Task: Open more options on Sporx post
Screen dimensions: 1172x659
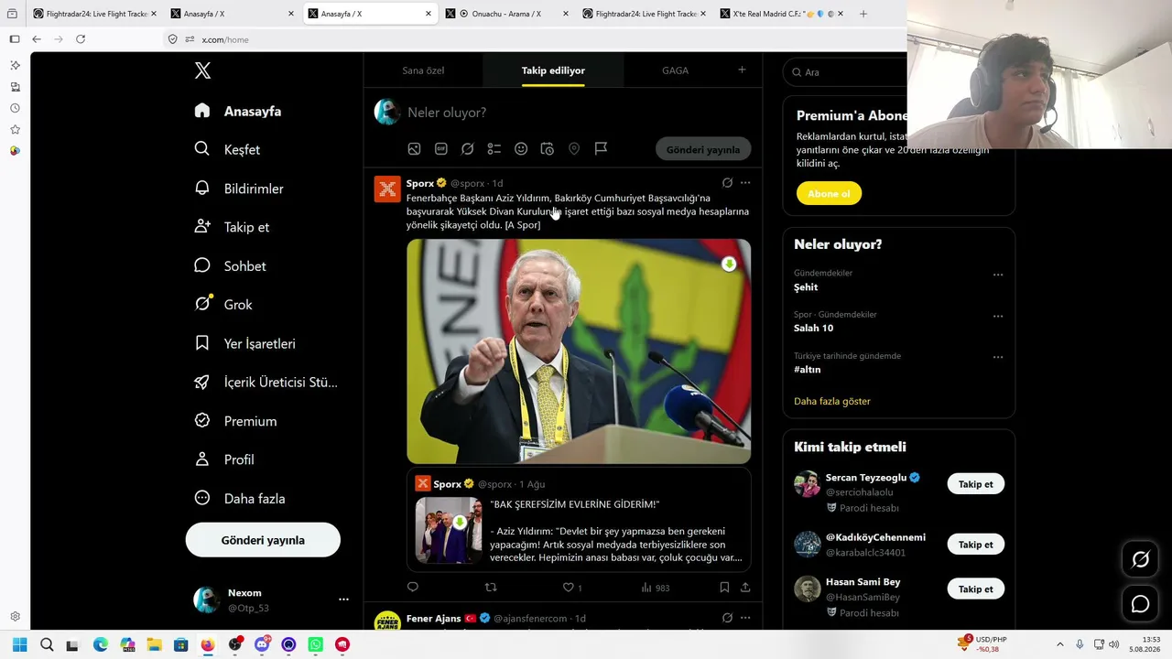Action: pyautogui.click(x=745, y=183)
